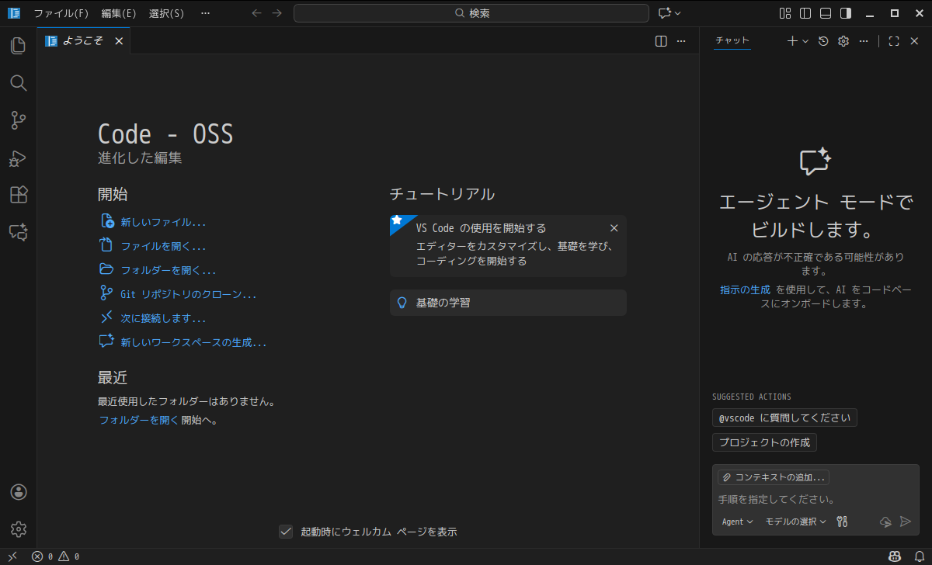Open the Search view in activity bar
The height and width of the screenshot is (565, 932).
(x=19, y=83)
